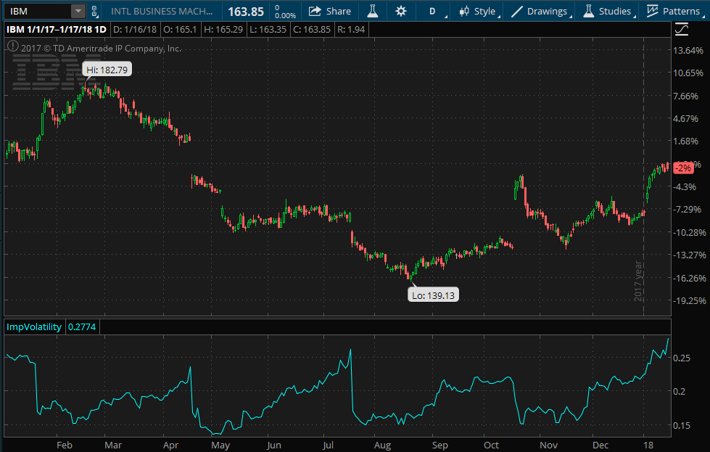Screen dimensions: 710x452
Task: Click the Dec label on time axis
Action: (600, 445)
